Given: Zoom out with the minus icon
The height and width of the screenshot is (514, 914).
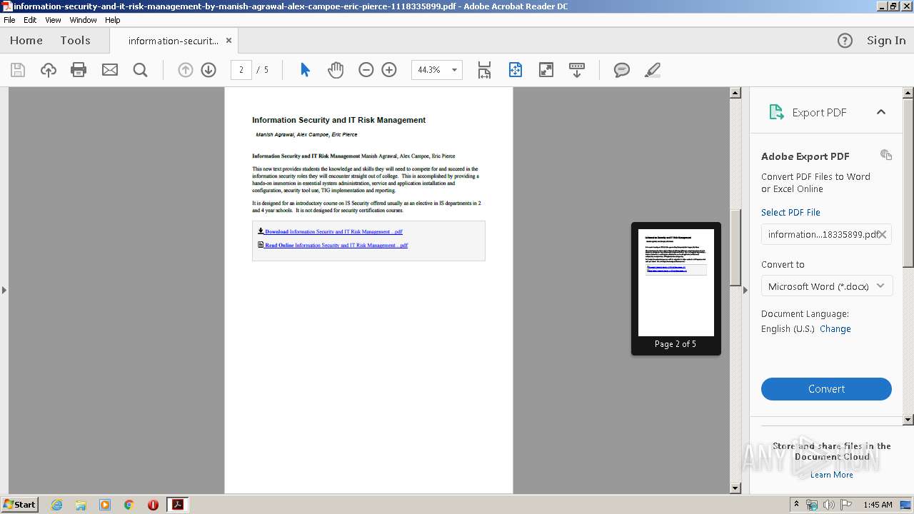Looking at the screenshot, I should click(x=366, y=70).
